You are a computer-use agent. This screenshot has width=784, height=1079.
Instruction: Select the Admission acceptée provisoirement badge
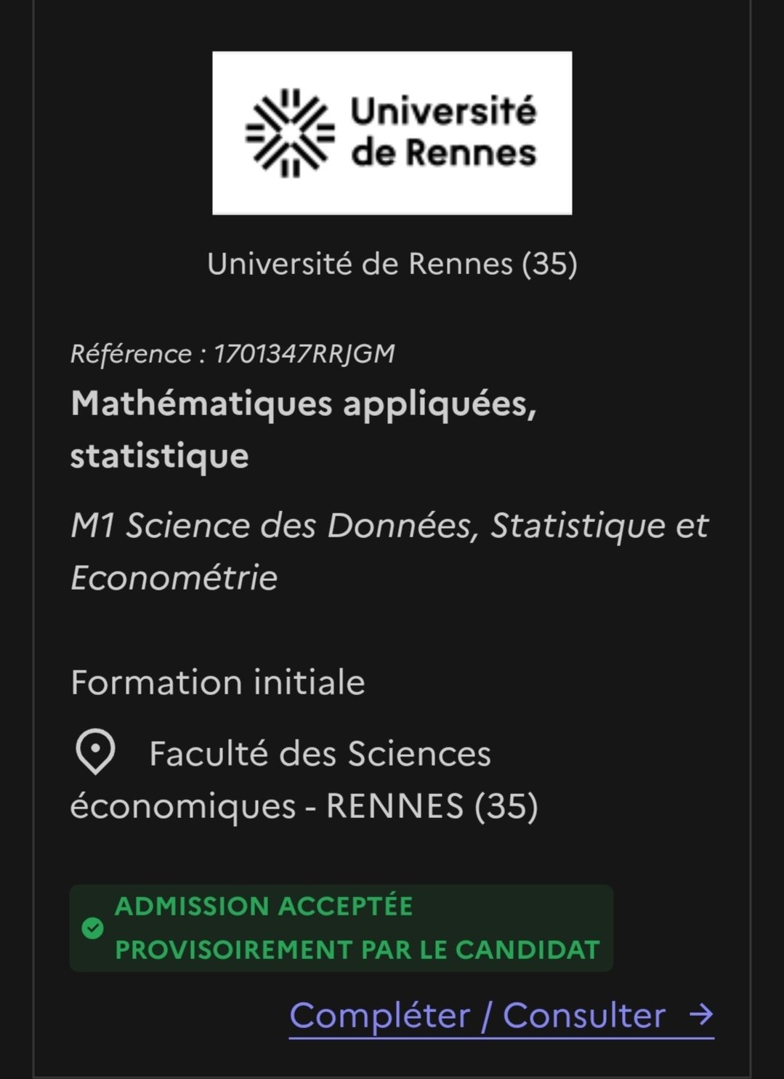tap(341, 928)
